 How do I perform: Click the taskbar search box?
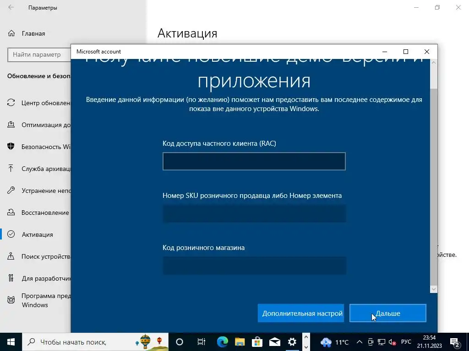[x=95, y=342]
